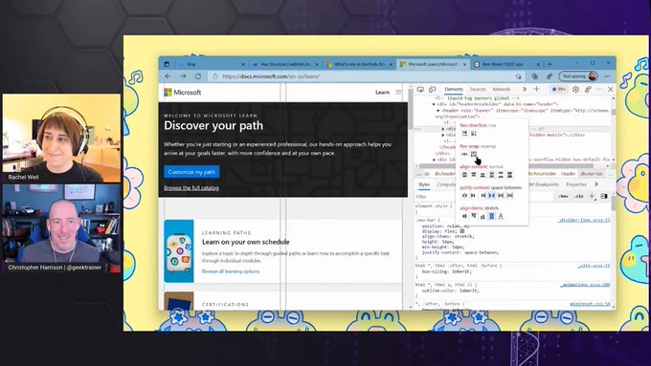Open flexbox editor icon beside display: flex
The height and width of the screenshot is (366, 651).
click(462, 231)
